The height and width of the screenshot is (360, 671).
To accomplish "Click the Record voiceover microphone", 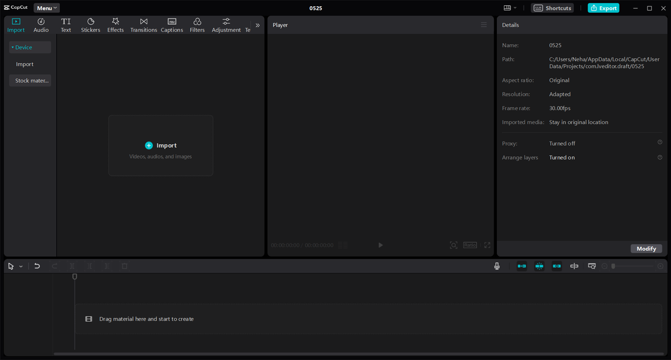I will click(x=497, y=266).
